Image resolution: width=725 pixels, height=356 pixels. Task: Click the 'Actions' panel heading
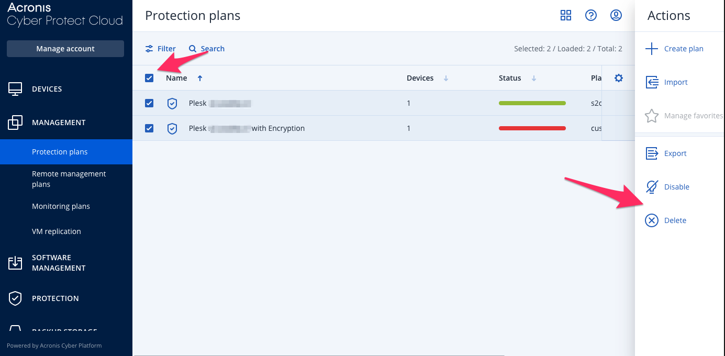669,16
